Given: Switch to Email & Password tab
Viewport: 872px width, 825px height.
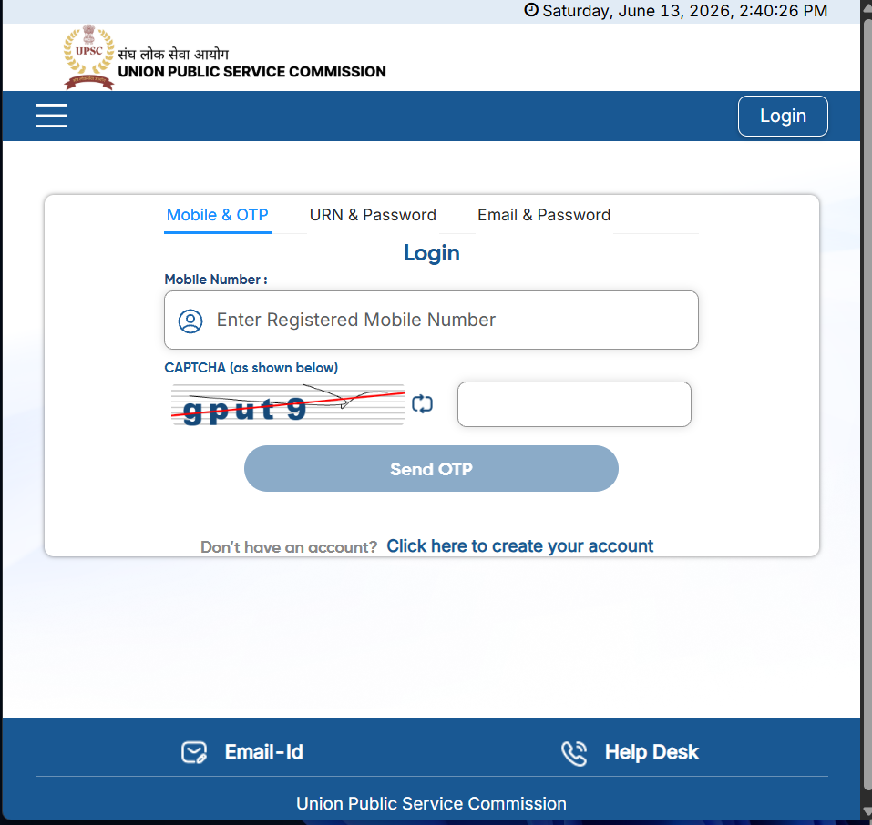Looking at the screenshot, I should coord(544,215).
